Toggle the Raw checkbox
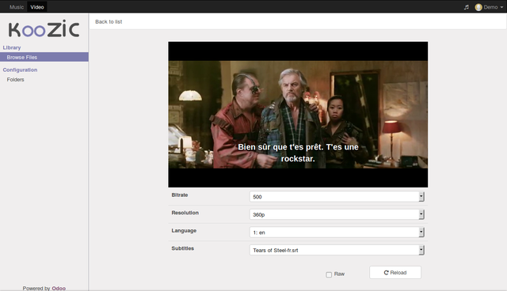This screenshot has width=507, height=291. click(x=329, y=274)
